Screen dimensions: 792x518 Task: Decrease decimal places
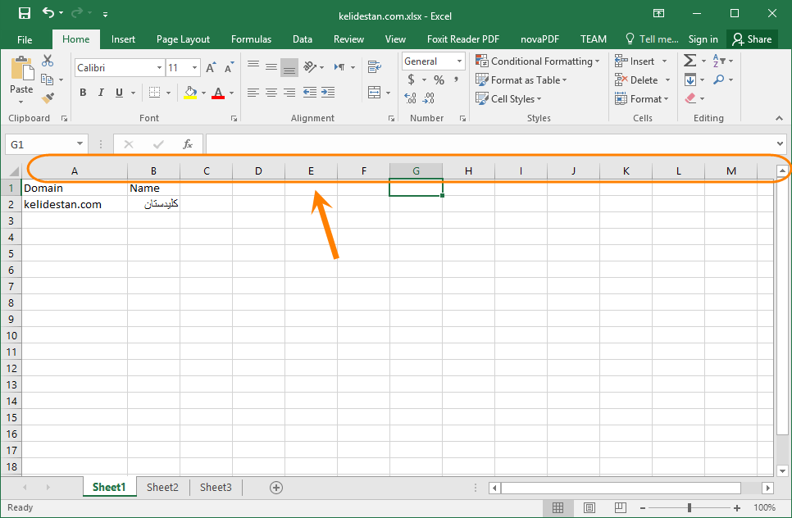pyautogui.click(x=428, y=98)
